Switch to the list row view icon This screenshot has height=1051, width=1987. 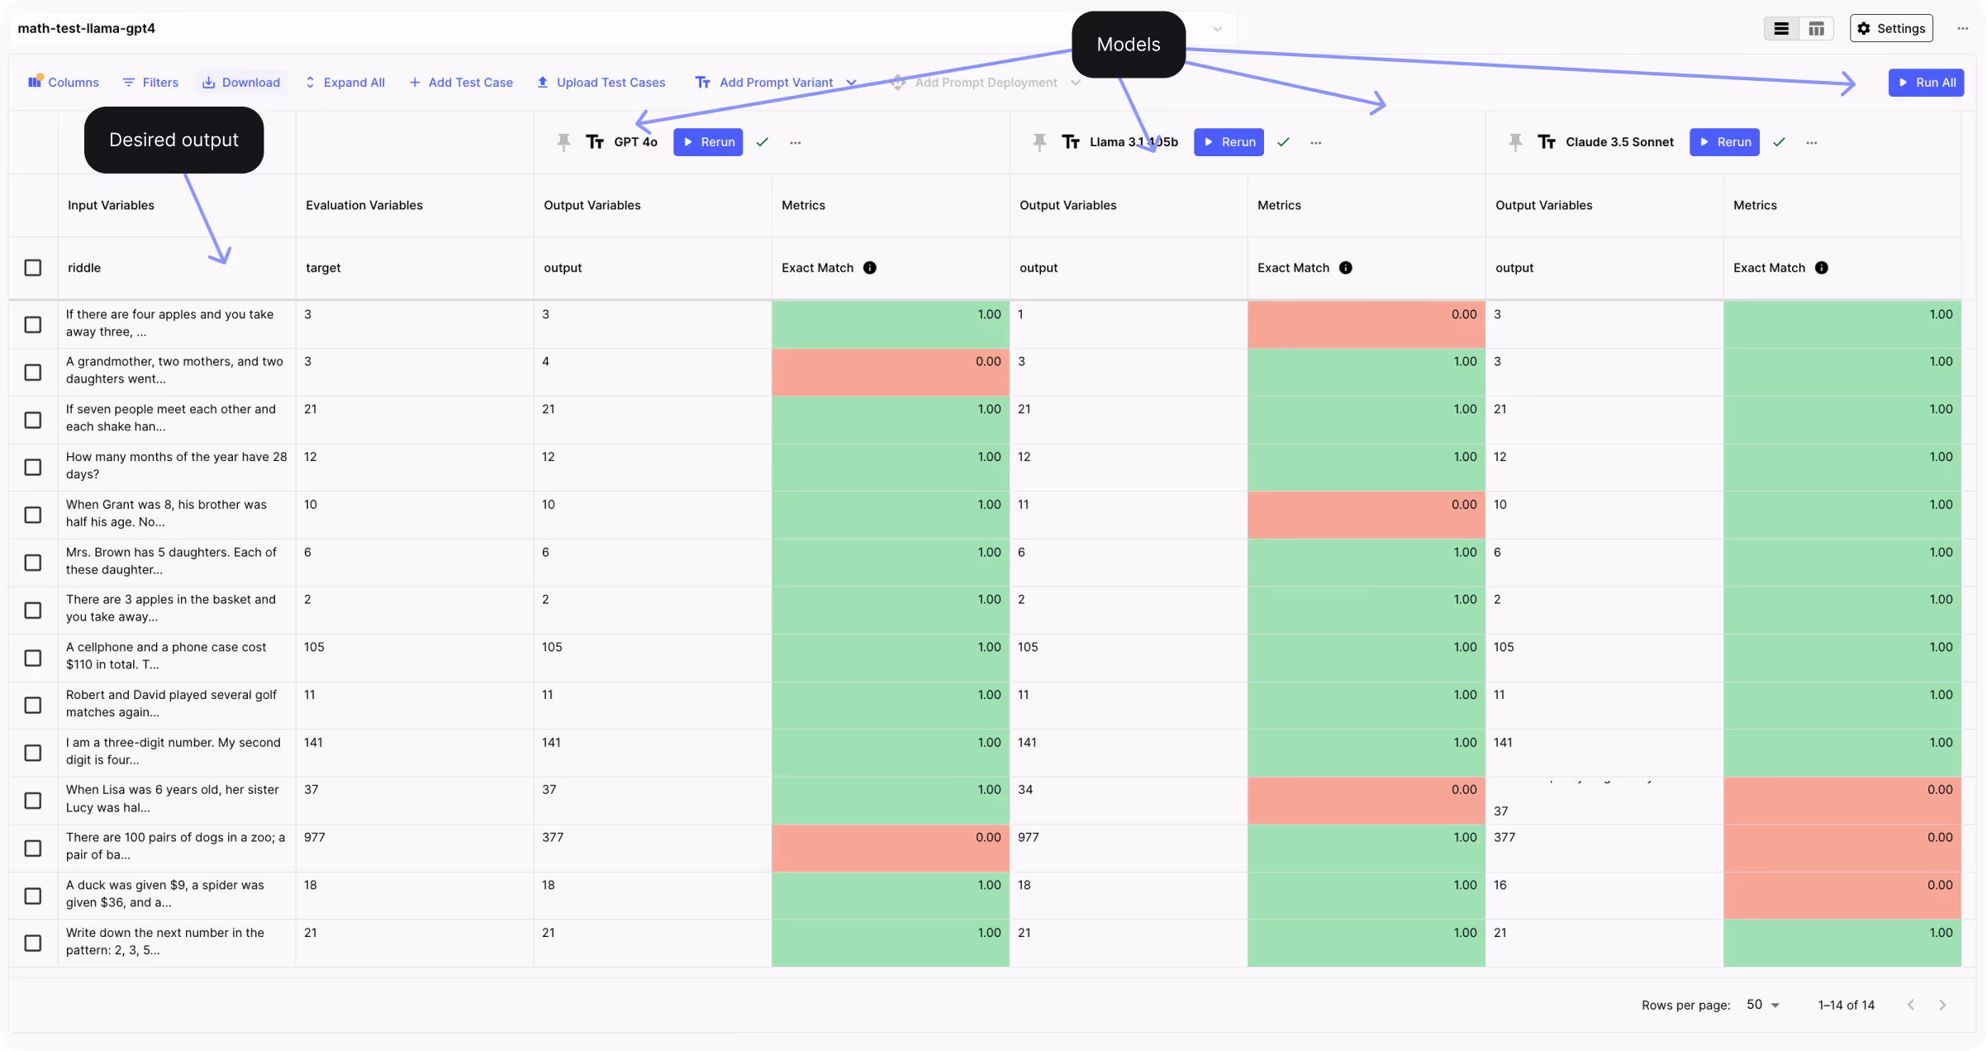1781,28
